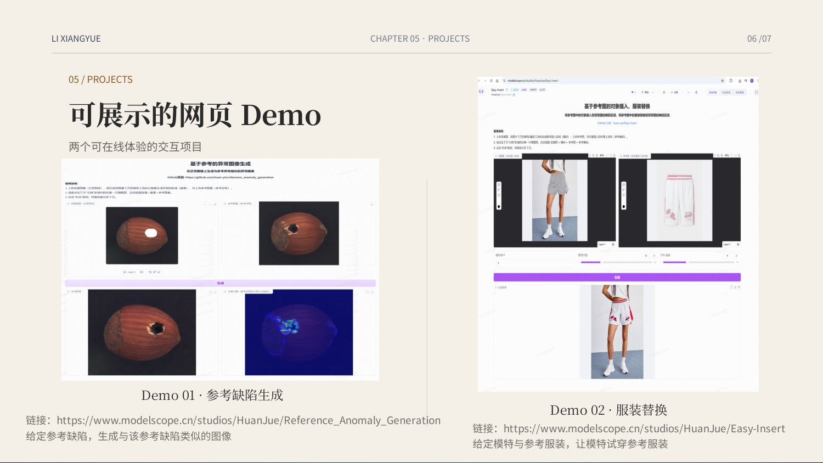823x463 pixels.
Task: Open the Layer 1 selector on shorts reference canvas
Action: click(731, 244)
